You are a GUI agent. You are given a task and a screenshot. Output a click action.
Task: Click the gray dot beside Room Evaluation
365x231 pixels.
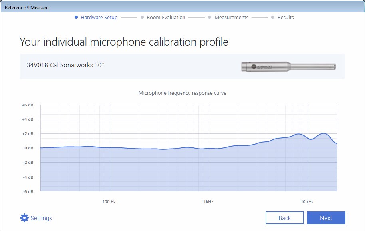142,18
